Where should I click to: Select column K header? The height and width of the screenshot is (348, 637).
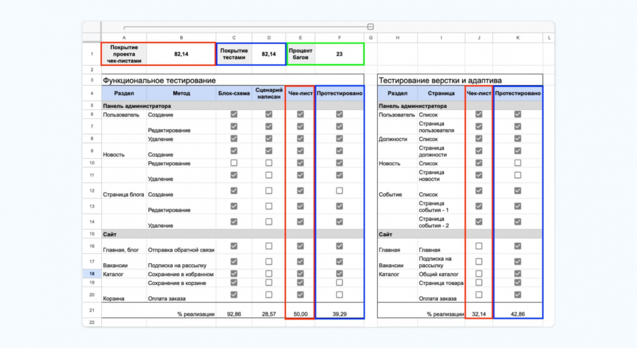[517, 38]
